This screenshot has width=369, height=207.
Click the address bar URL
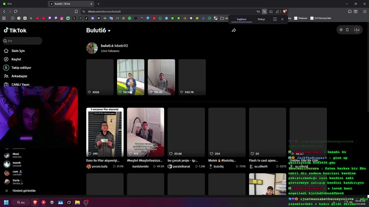click(104, 11)
